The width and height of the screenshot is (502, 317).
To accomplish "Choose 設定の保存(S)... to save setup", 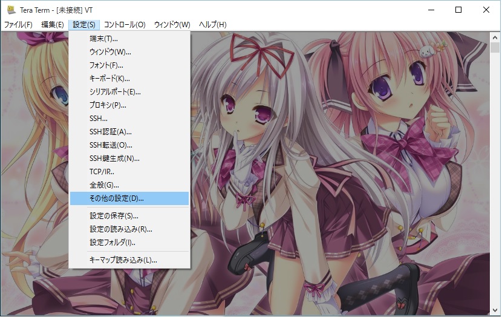I will click(x=129, y=216).
